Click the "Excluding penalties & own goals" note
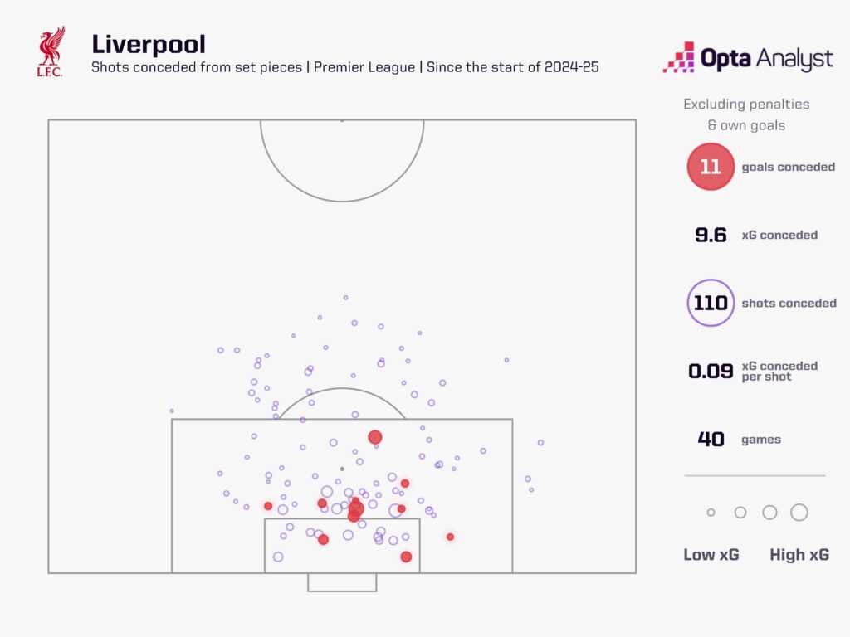Screen dimensions: 850x637 (746, 114)
